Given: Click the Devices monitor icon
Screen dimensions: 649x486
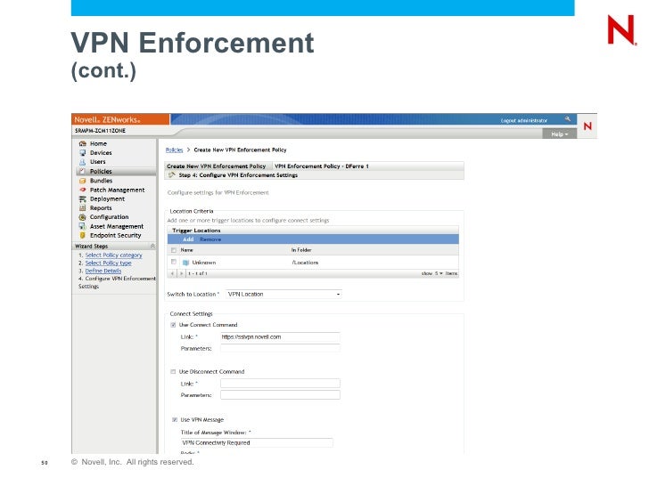Looking at the screenshot, I should pos(82,153).
